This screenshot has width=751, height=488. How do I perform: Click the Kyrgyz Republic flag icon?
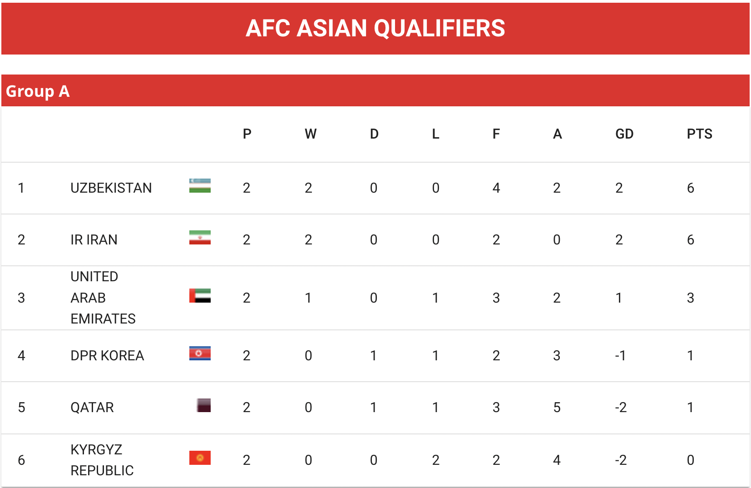(200, 458)
